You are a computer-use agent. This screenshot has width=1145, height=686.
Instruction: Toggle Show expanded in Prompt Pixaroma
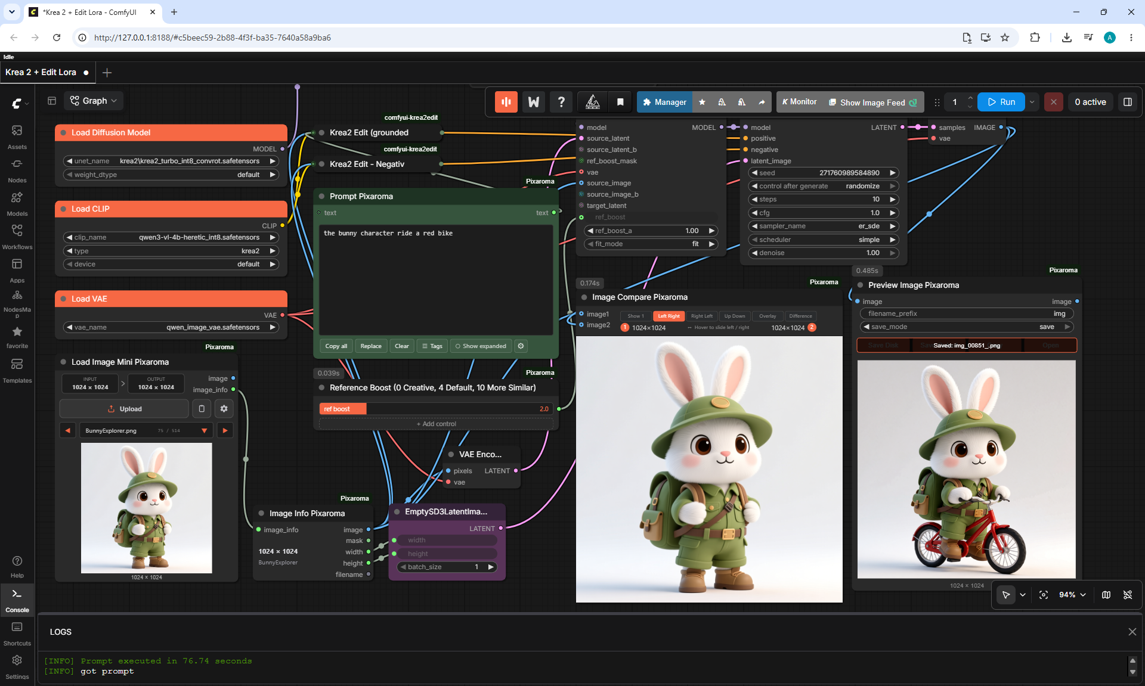pos(481,346)
